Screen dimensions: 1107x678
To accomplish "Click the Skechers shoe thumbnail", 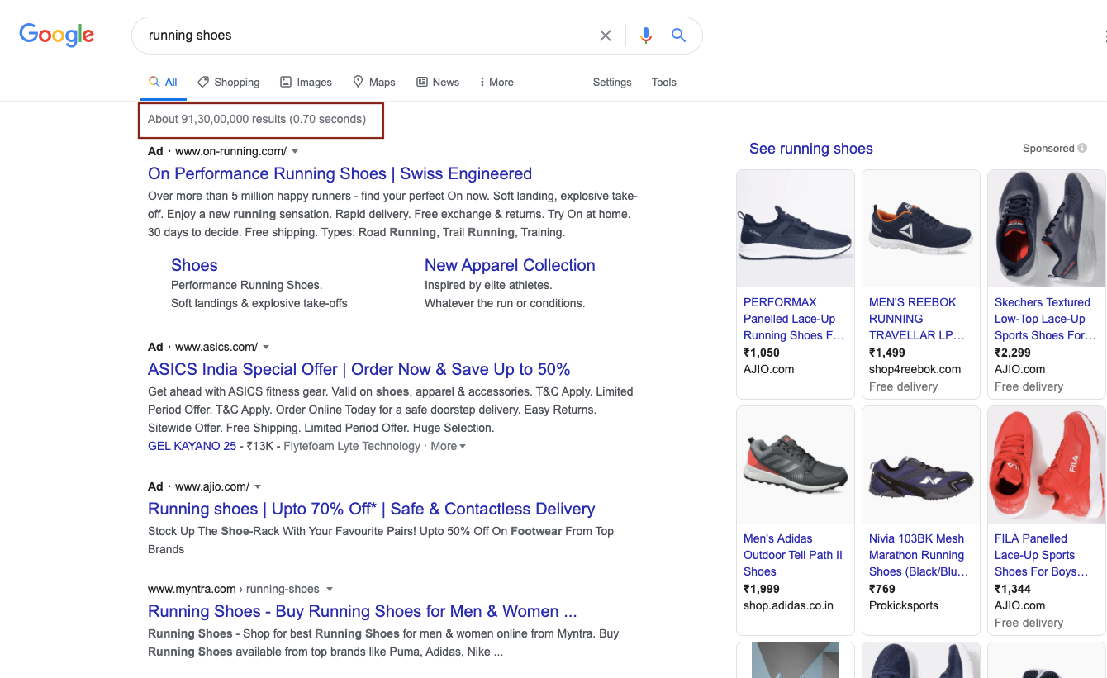I will tap(1047, 229).
